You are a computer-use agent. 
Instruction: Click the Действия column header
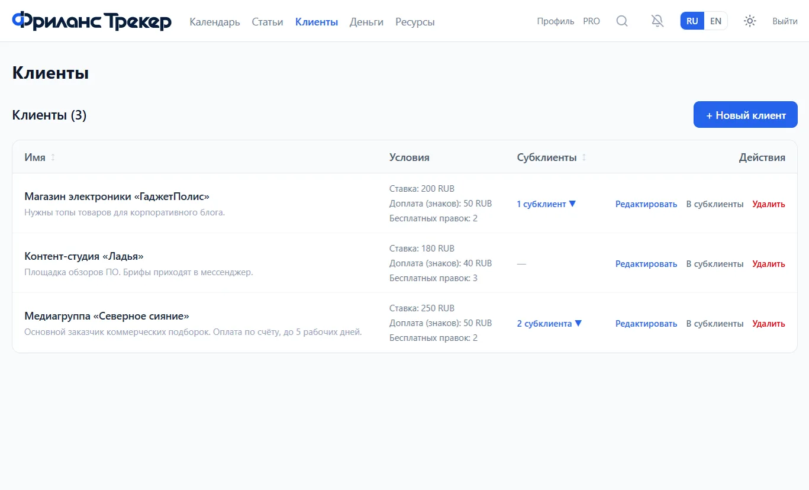coord(762,157)
